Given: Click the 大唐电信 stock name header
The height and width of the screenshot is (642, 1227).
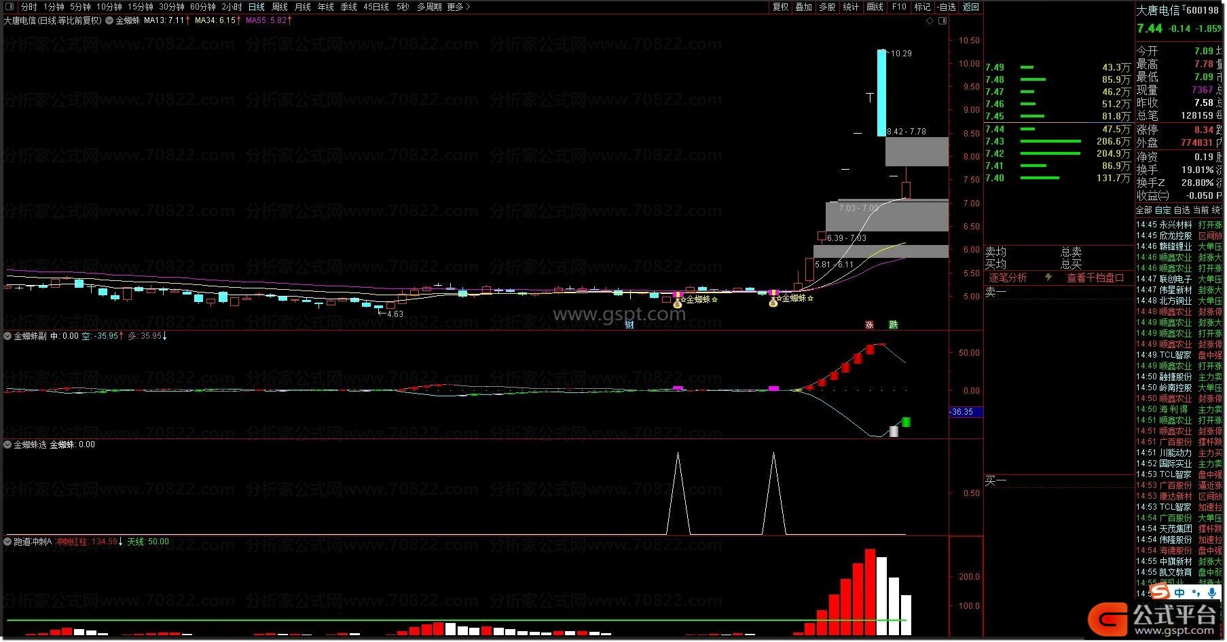Looking at the screenshot, I should 1158,11.
